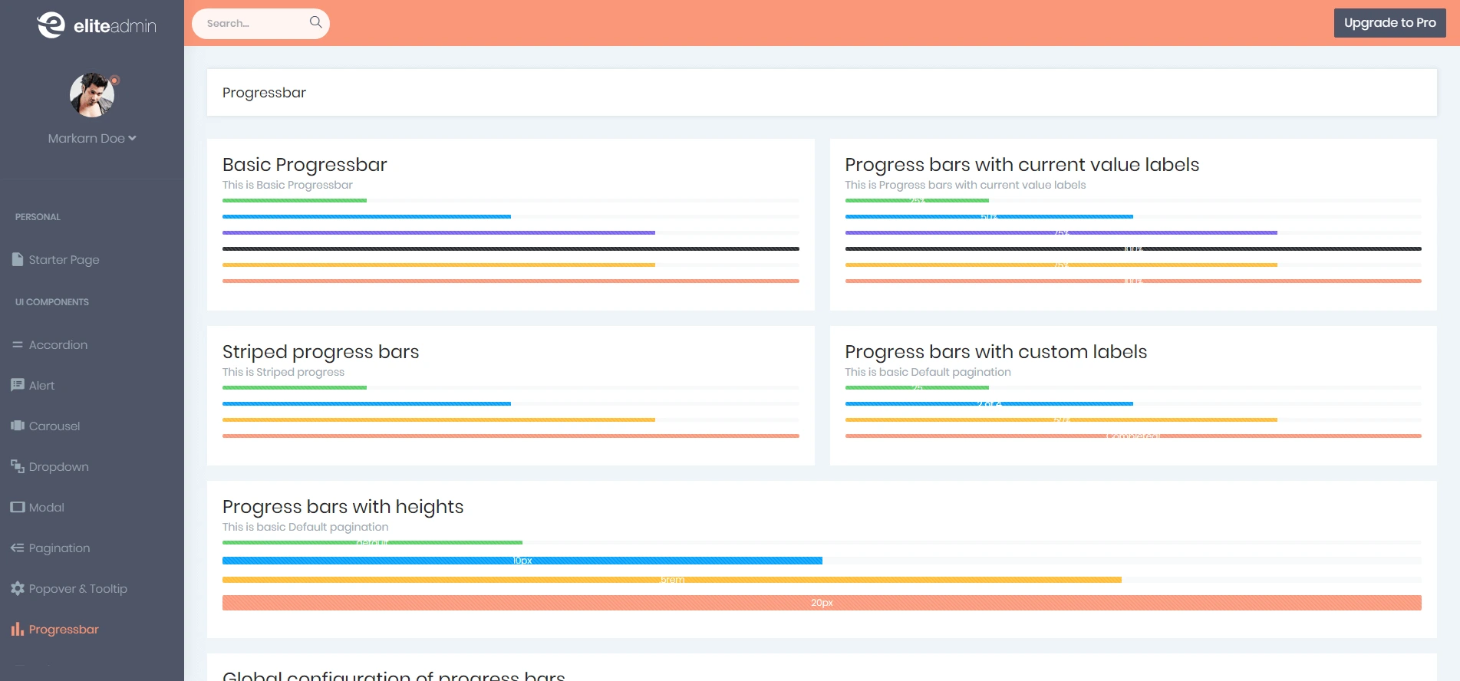
Task: Expand the Markarn Doe user dropdown
Action: point(92,138)
